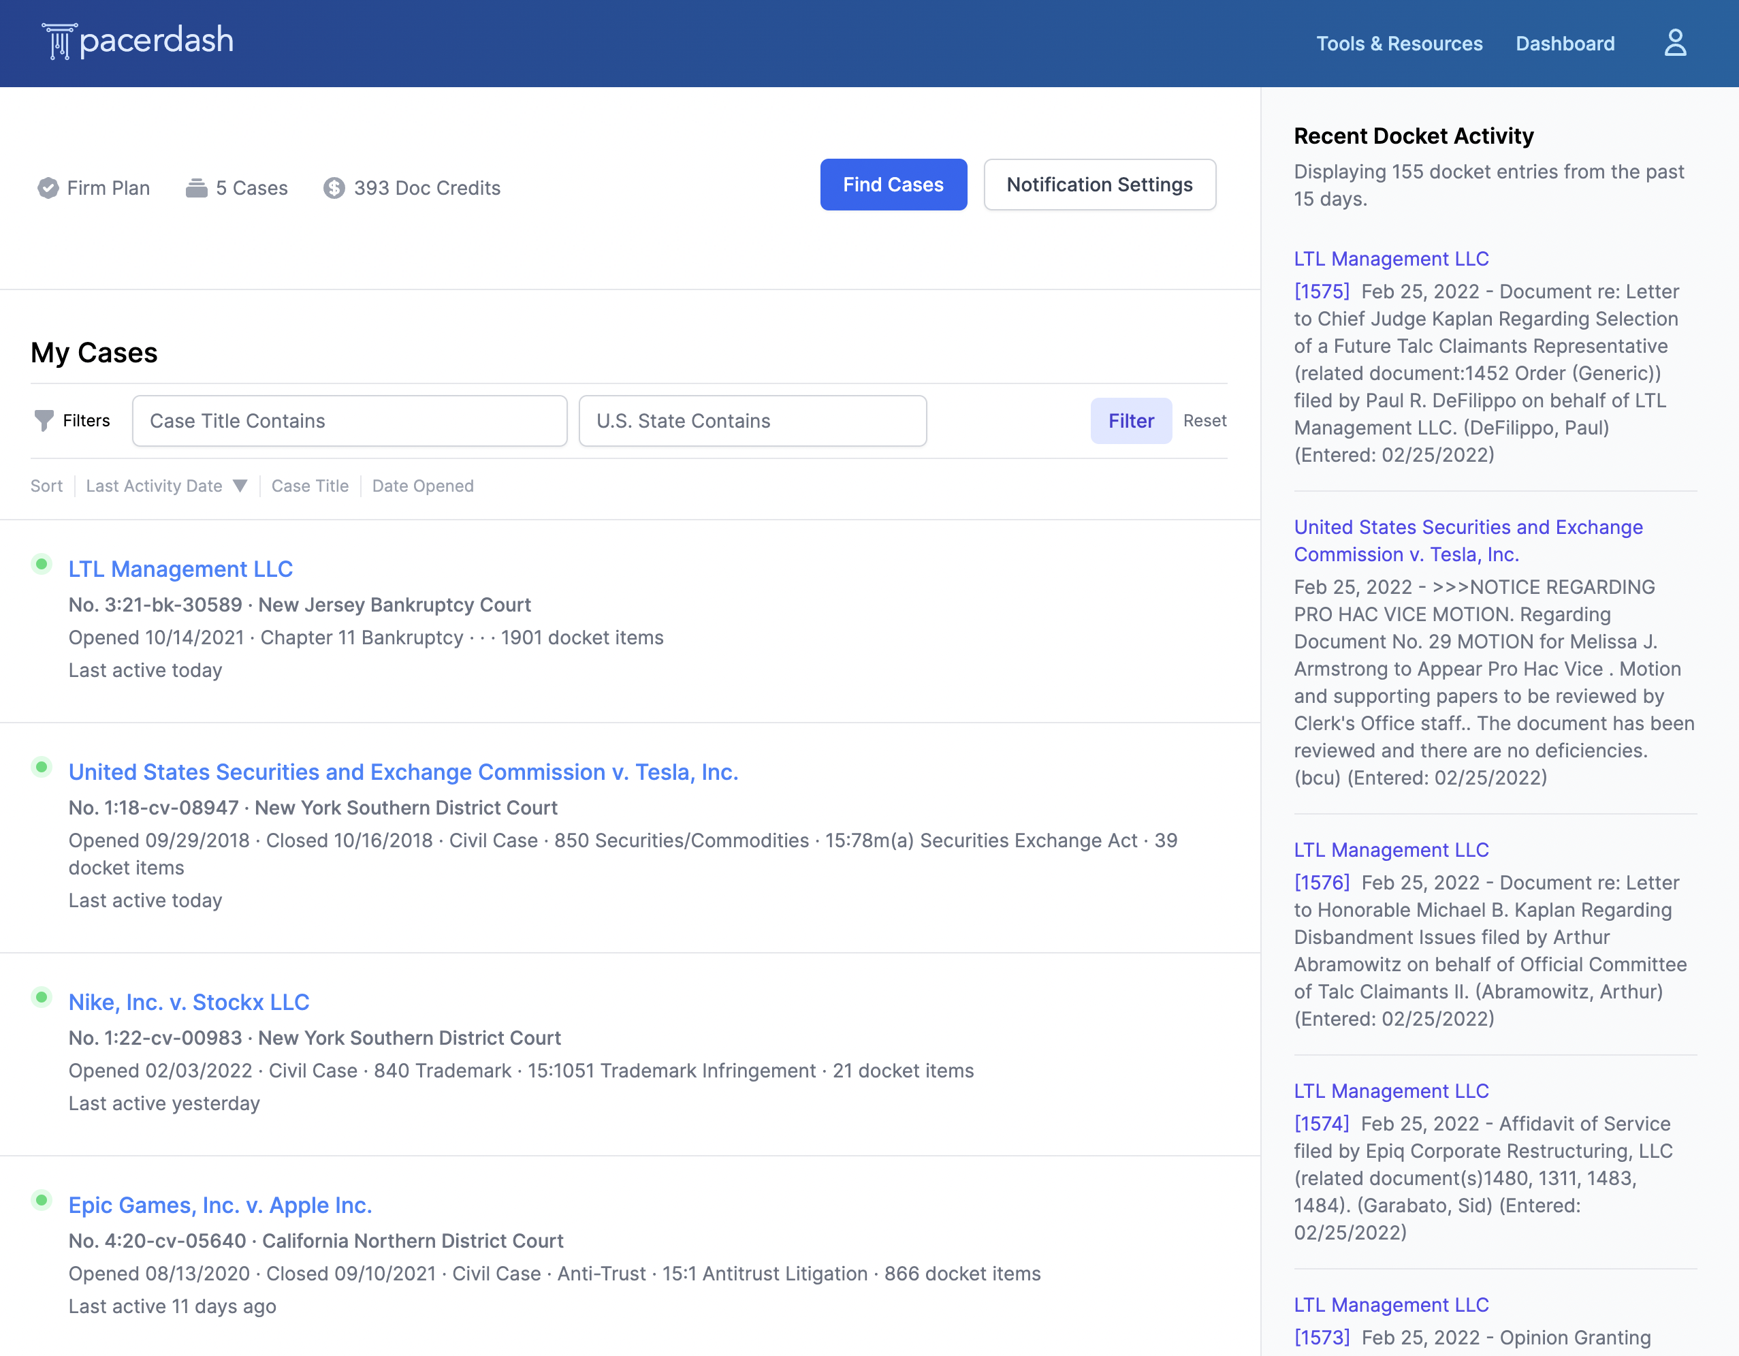Screen dimensions: 1739x1356
Task: Open the user account profile icon
Action: 1674,43
